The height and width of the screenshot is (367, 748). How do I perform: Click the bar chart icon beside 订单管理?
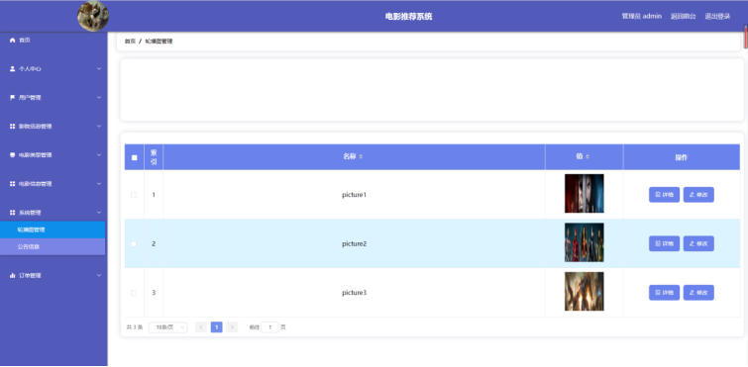[13, 276]
